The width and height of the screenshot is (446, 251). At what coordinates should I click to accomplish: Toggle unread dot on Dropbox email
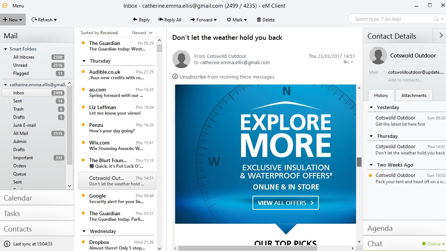pos(84,242)
